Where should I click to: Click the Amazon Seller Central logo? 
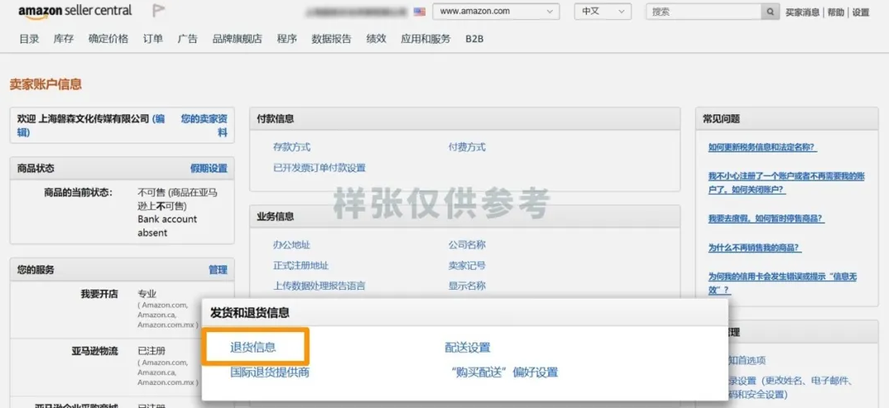[74, 11]
